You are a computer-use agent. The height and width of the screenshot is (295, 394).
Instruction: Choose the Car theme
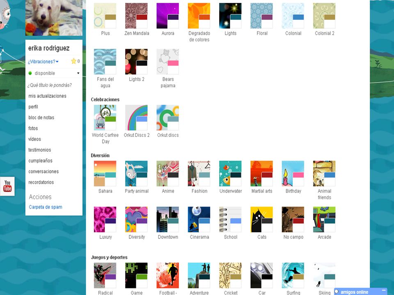[261, 275]
